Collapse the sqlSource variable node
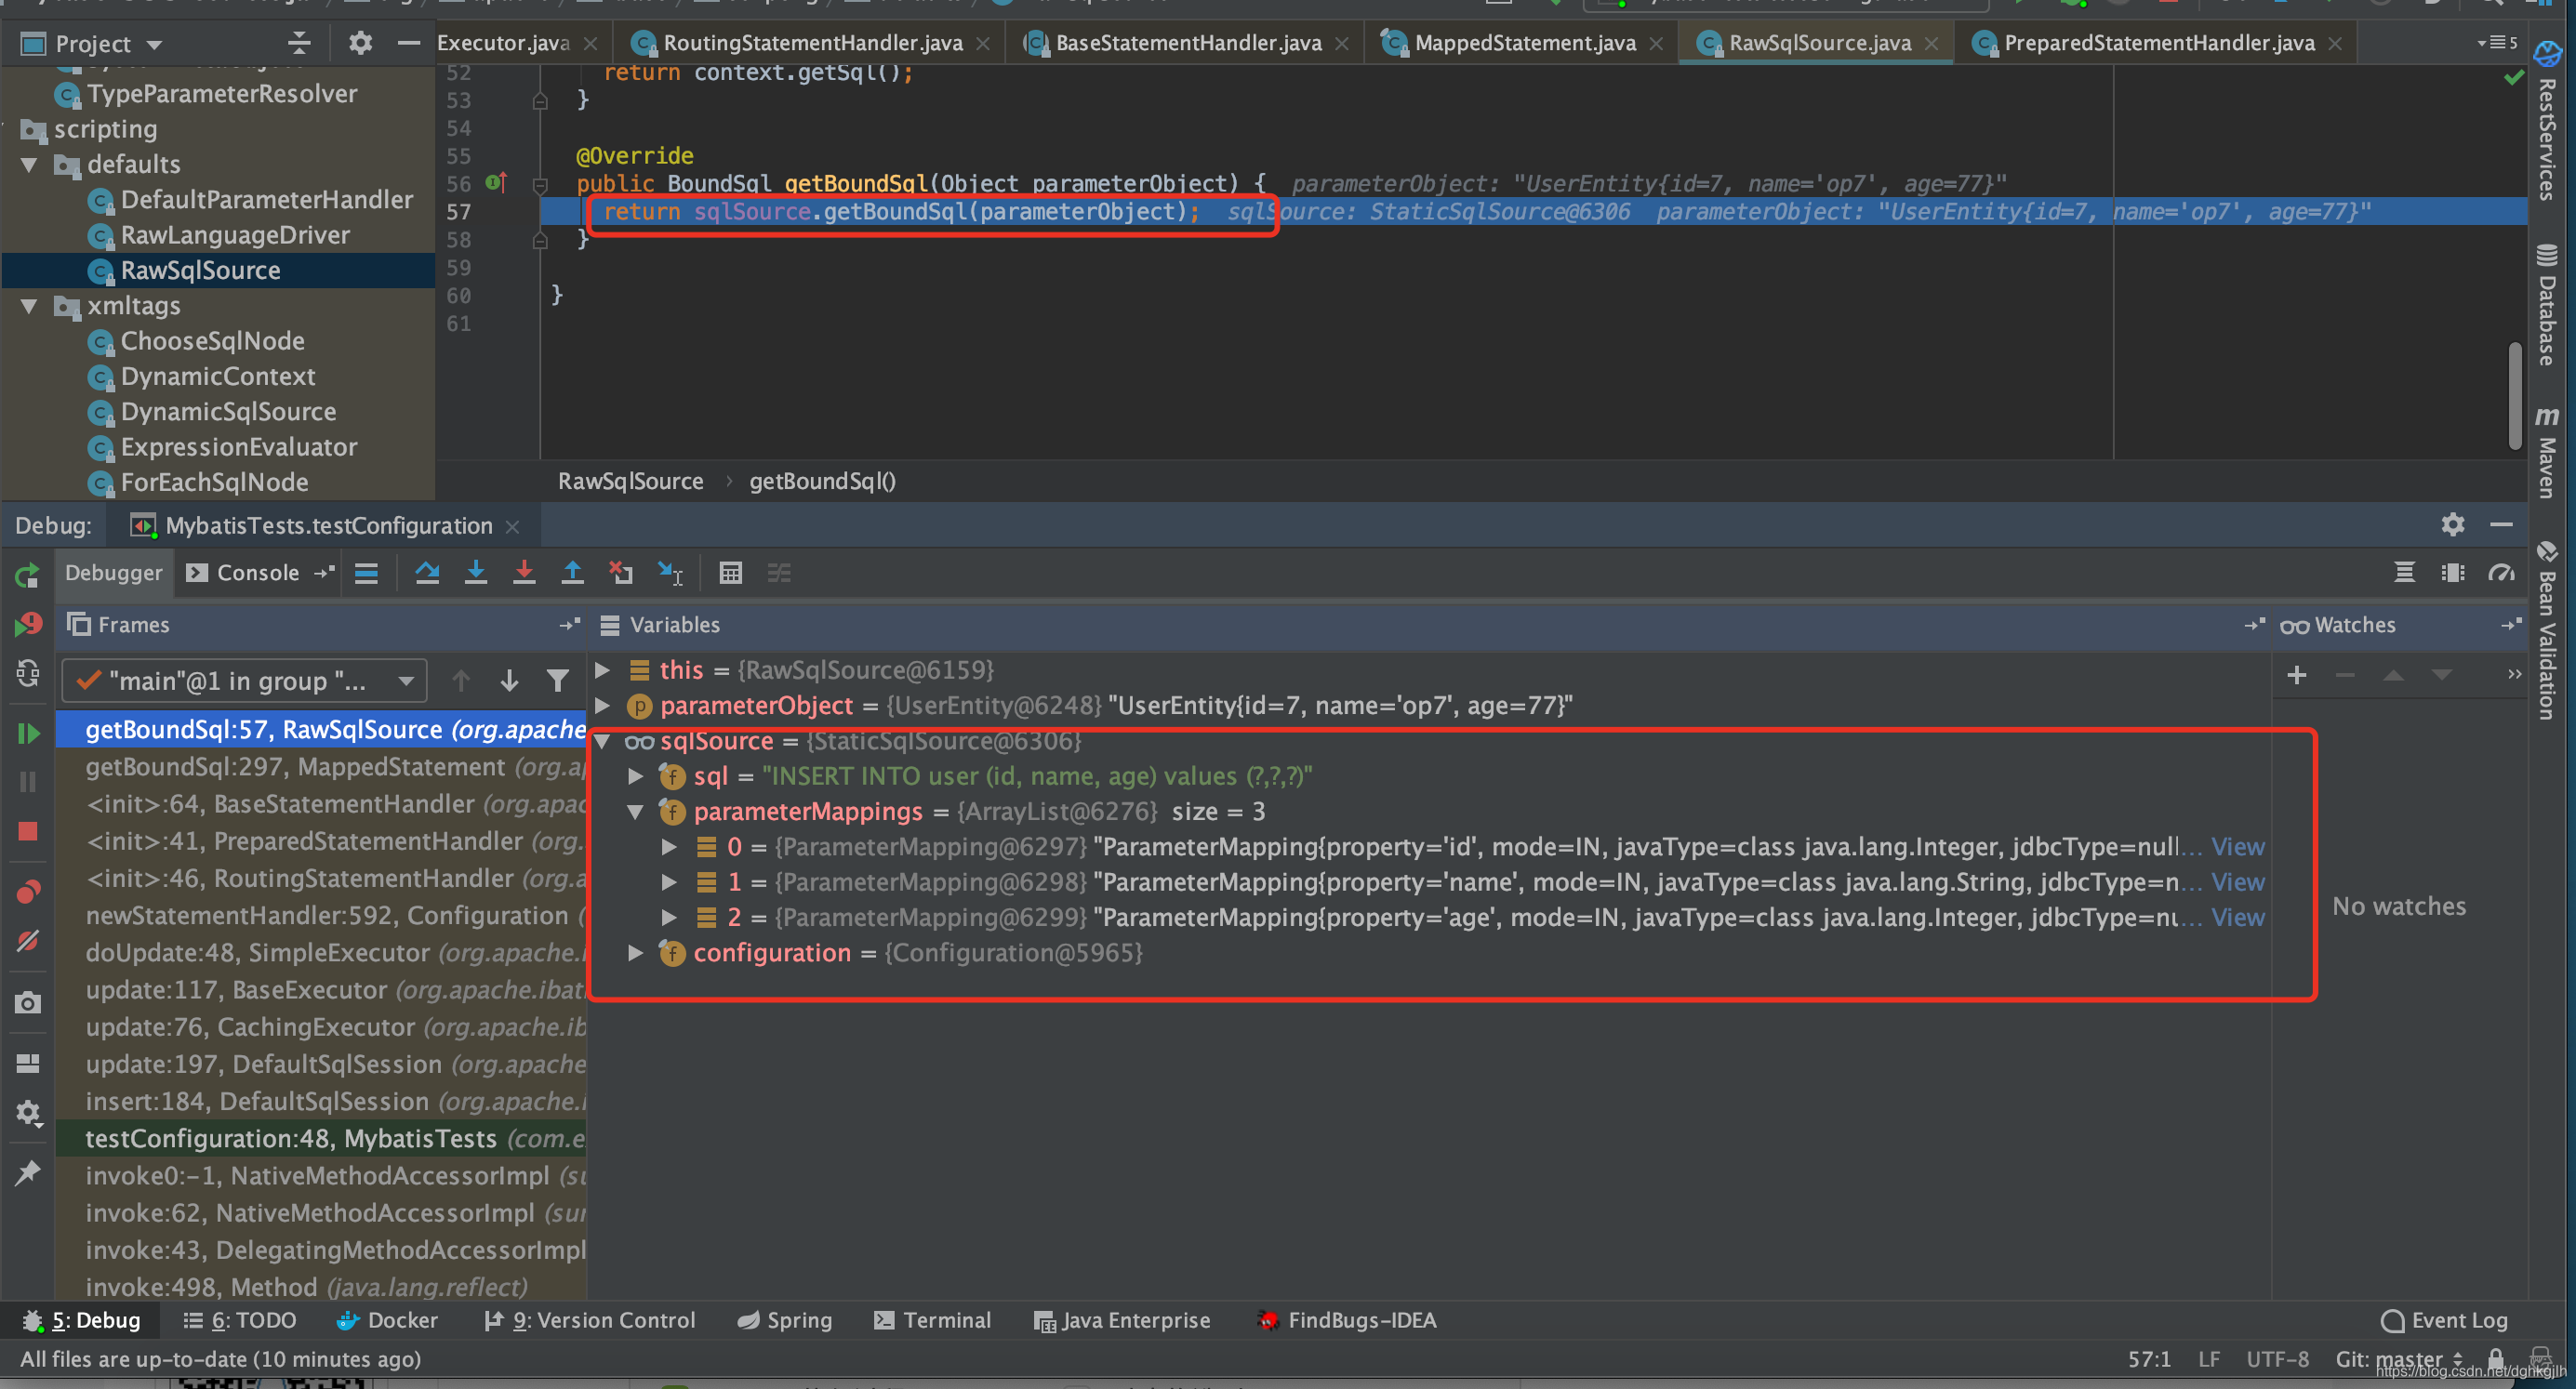Viewport: 2576px width, 1389px height. click(x=603, y=741)
